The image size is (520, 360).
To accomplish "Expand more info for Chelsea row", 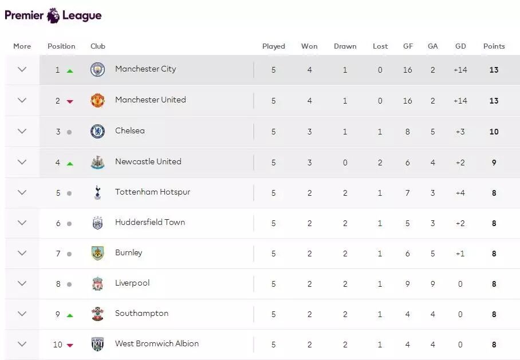I will (22, 132).
